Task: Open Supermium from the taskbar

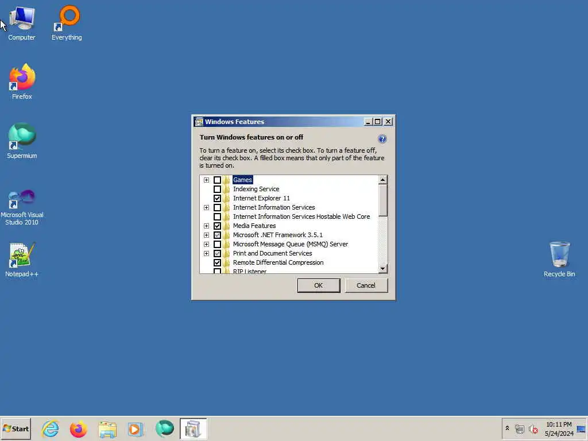Action: 165,428
